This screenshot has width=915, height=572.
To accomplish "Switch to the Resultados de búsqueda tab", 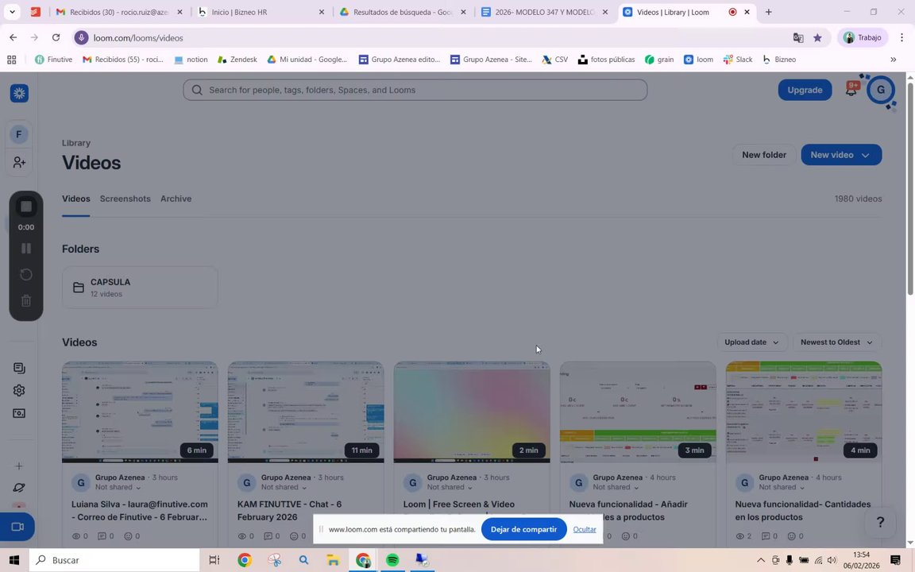I will click(403, 12).
